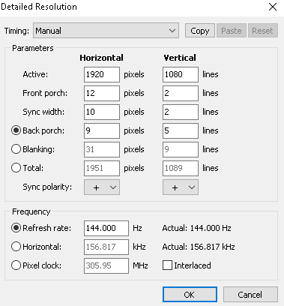Choose the Horizontal frequency radio option
This screenshot has height=306, width=284.
point(16,247)
